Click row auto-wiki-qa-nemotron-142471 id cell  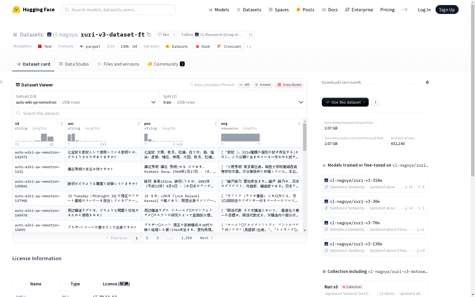tap(39, 155)
